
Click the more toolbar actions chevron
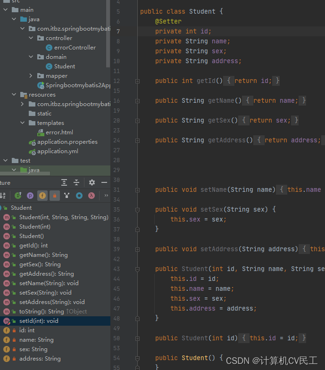(x=106, y=195)
